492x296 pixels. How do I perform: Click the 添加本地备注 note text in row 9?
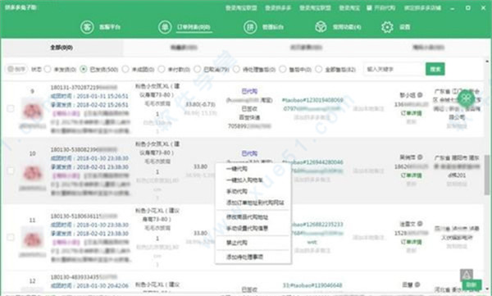(x=368, y=108)
